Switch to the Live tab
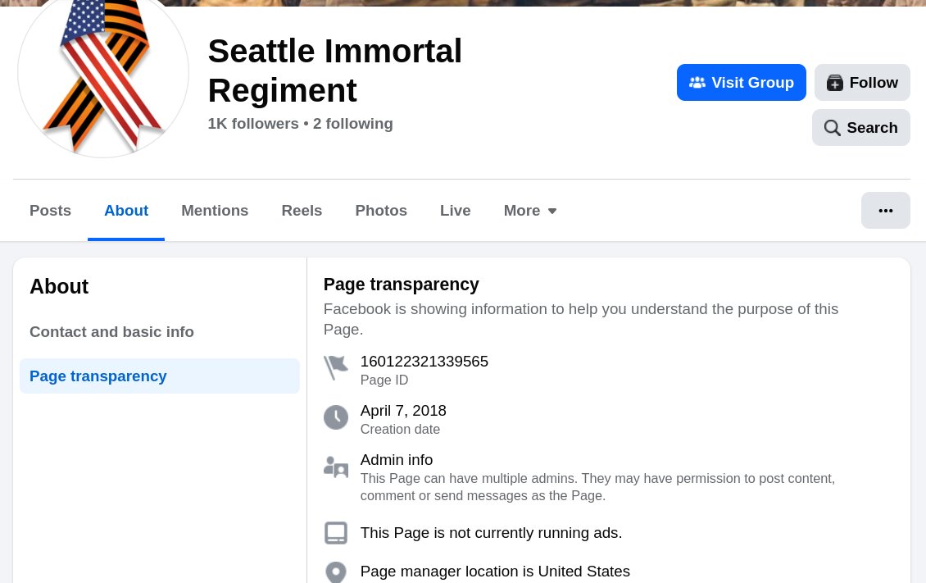The width and height of the screenshot is (926, 583). pos(455,211)
